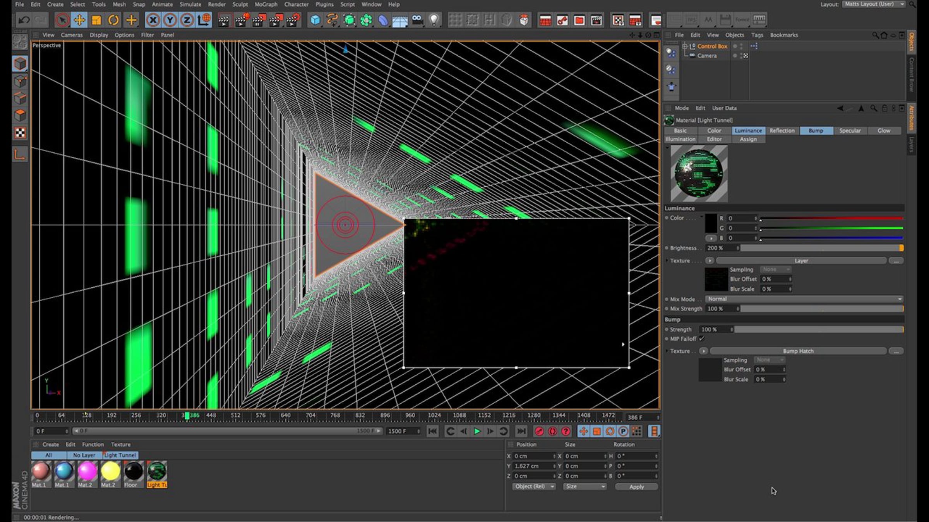Click the Brightness slider bar

pos(822,248)
